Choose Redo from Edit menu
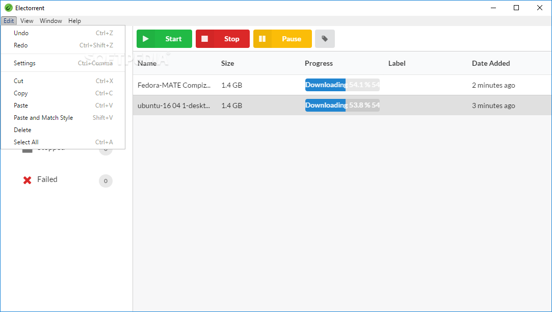Image resolution: width=552 pixels, height=312 pixels. (63, 45)
